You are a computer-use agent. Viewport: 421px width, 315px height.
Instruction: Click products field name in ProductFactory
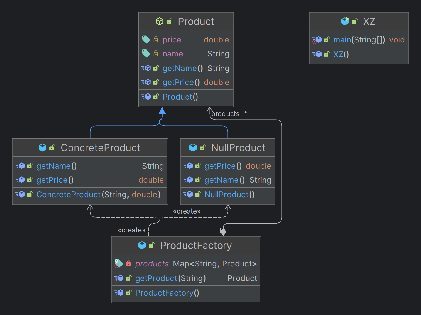(x=152, y=264)
